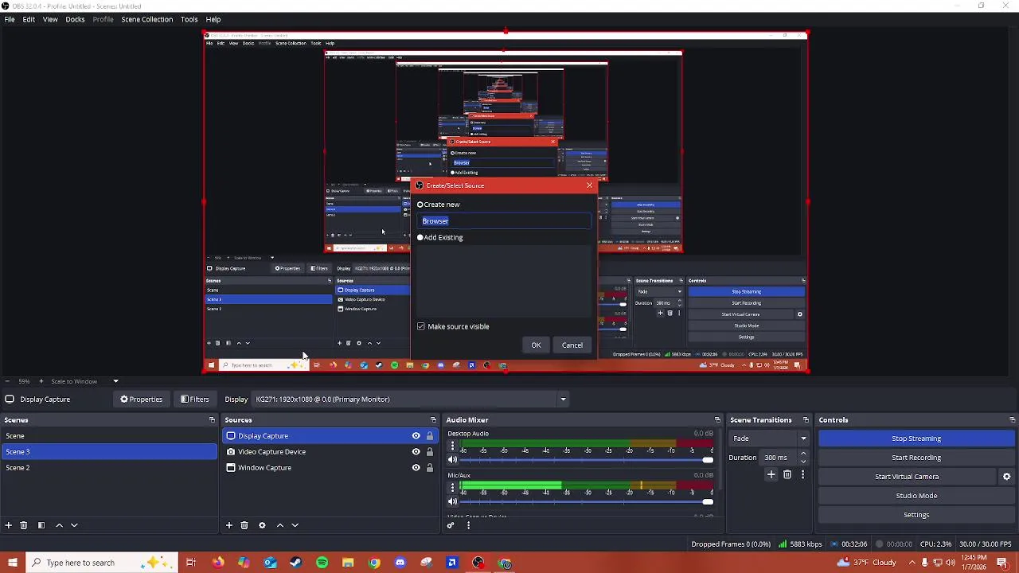Click OK in Create/Select Source dialog

[536, 345]
